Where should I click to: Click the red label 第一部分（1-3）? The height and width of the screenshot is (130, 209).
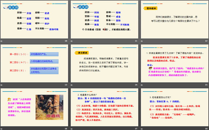click(19, 54)
